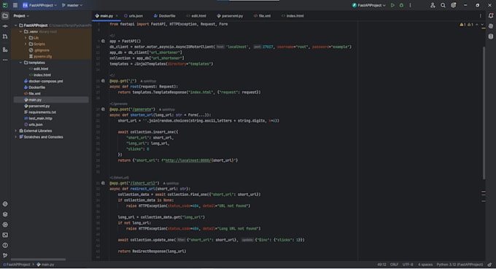Open the Project tool window icon

click(x=5, y=16)
